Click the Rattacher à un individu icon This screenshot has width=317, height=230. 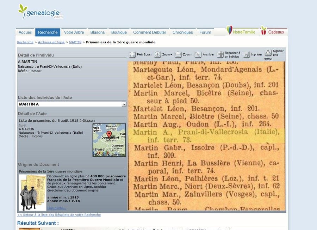point(220,54)
